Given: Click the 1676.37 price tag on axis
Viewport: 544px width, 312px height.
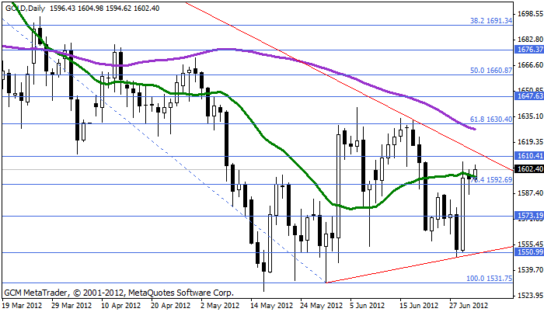Looking at the screenshot, I should [528, 49].
